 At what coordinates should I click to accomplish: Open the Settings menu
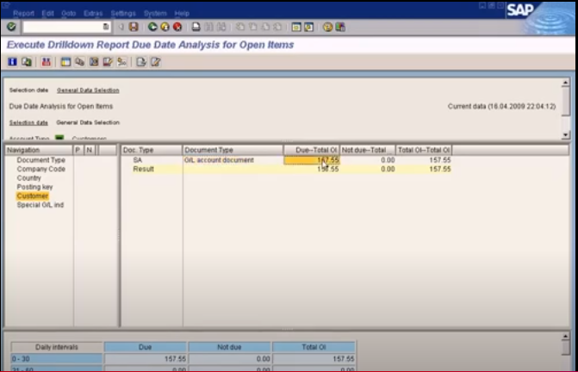point(123,13)
